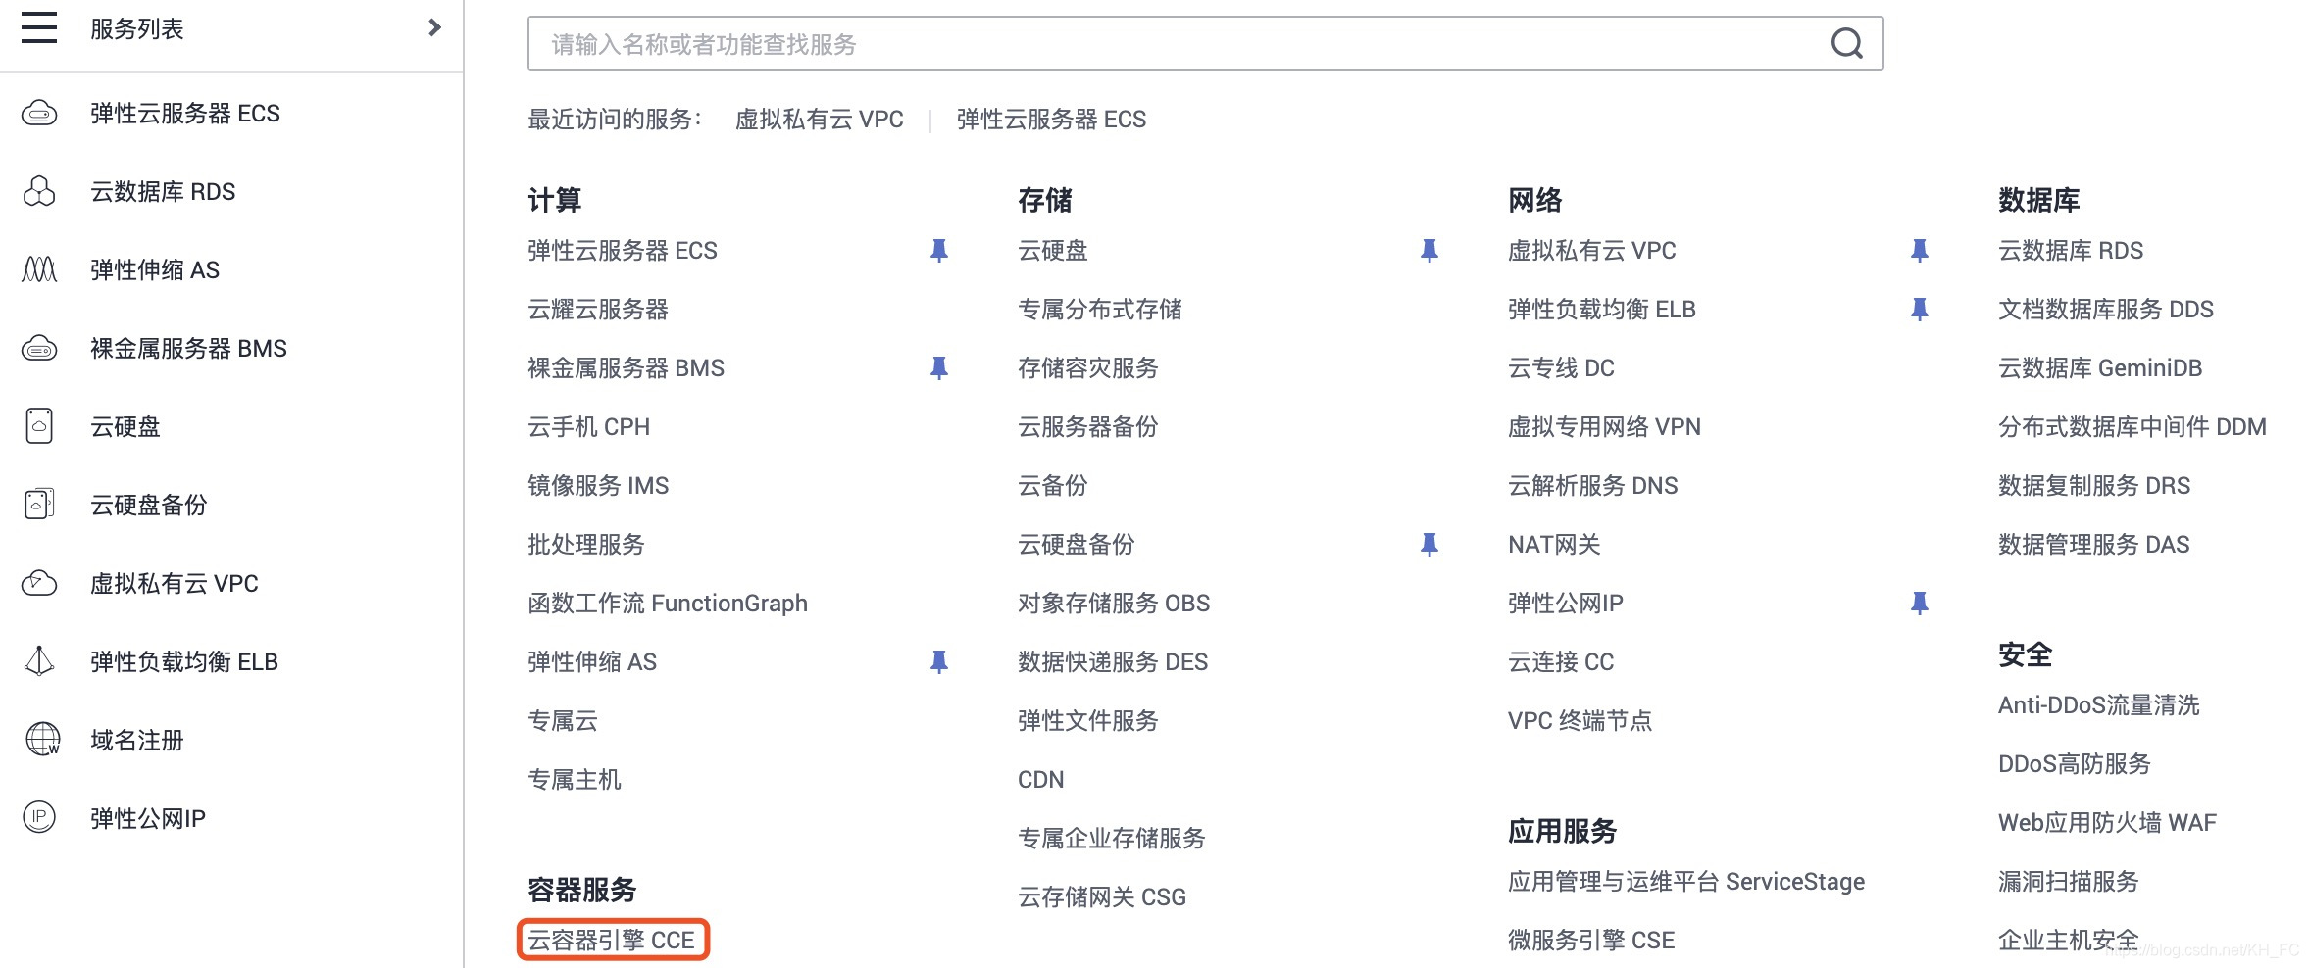The width and height of the screenshot is (2308, 968).
Task: Open 域名注册 in sidebar
Action: 137,741
